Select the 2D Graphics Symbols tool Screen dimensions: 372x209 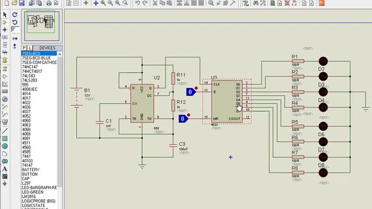[x=5, y=176]
